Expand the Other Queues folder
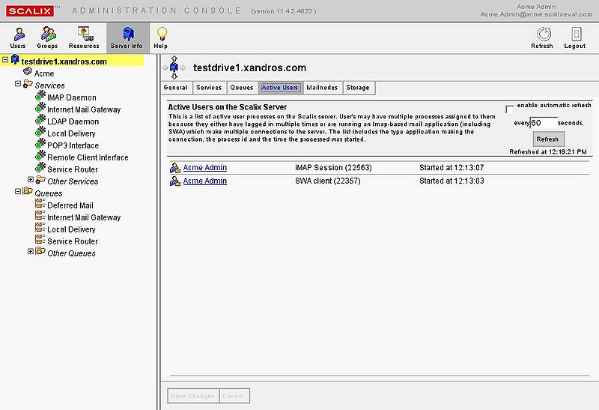Screen dimensions: 599x410 31,253
